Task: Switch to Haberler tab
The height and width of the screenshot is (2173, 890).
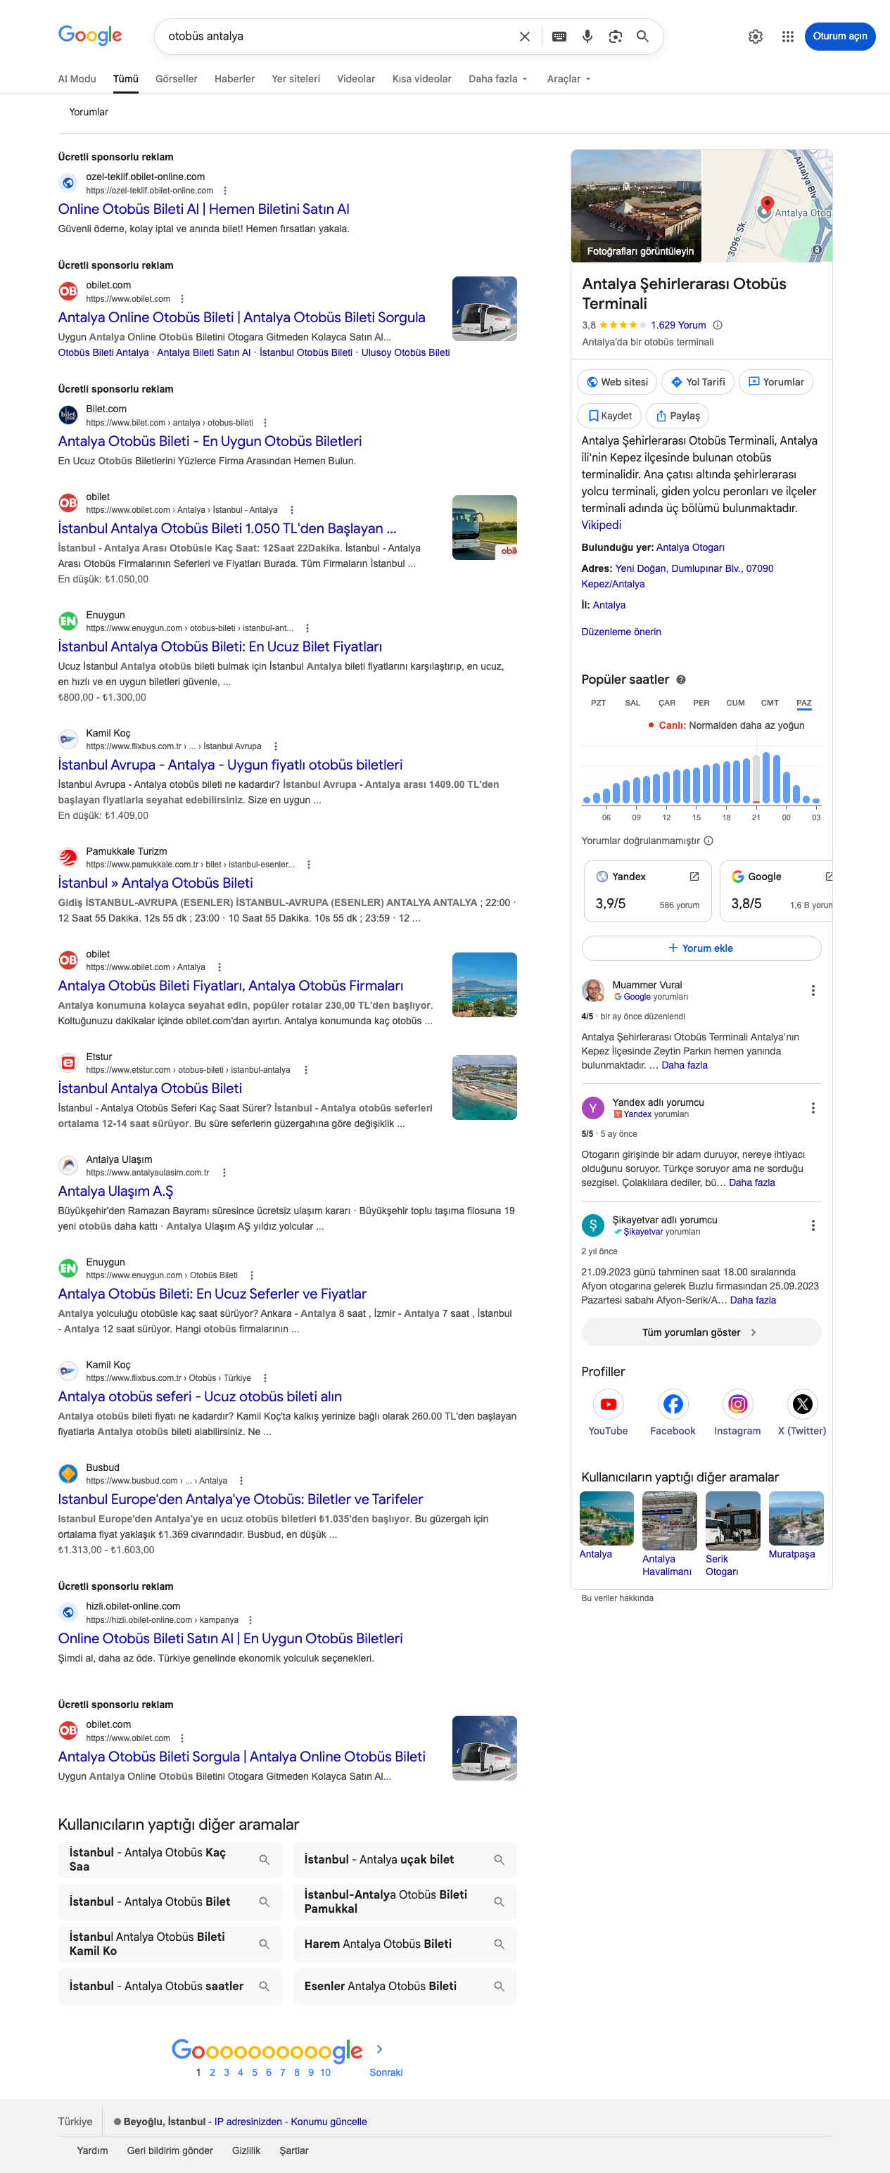Action: tap(234, 79)
